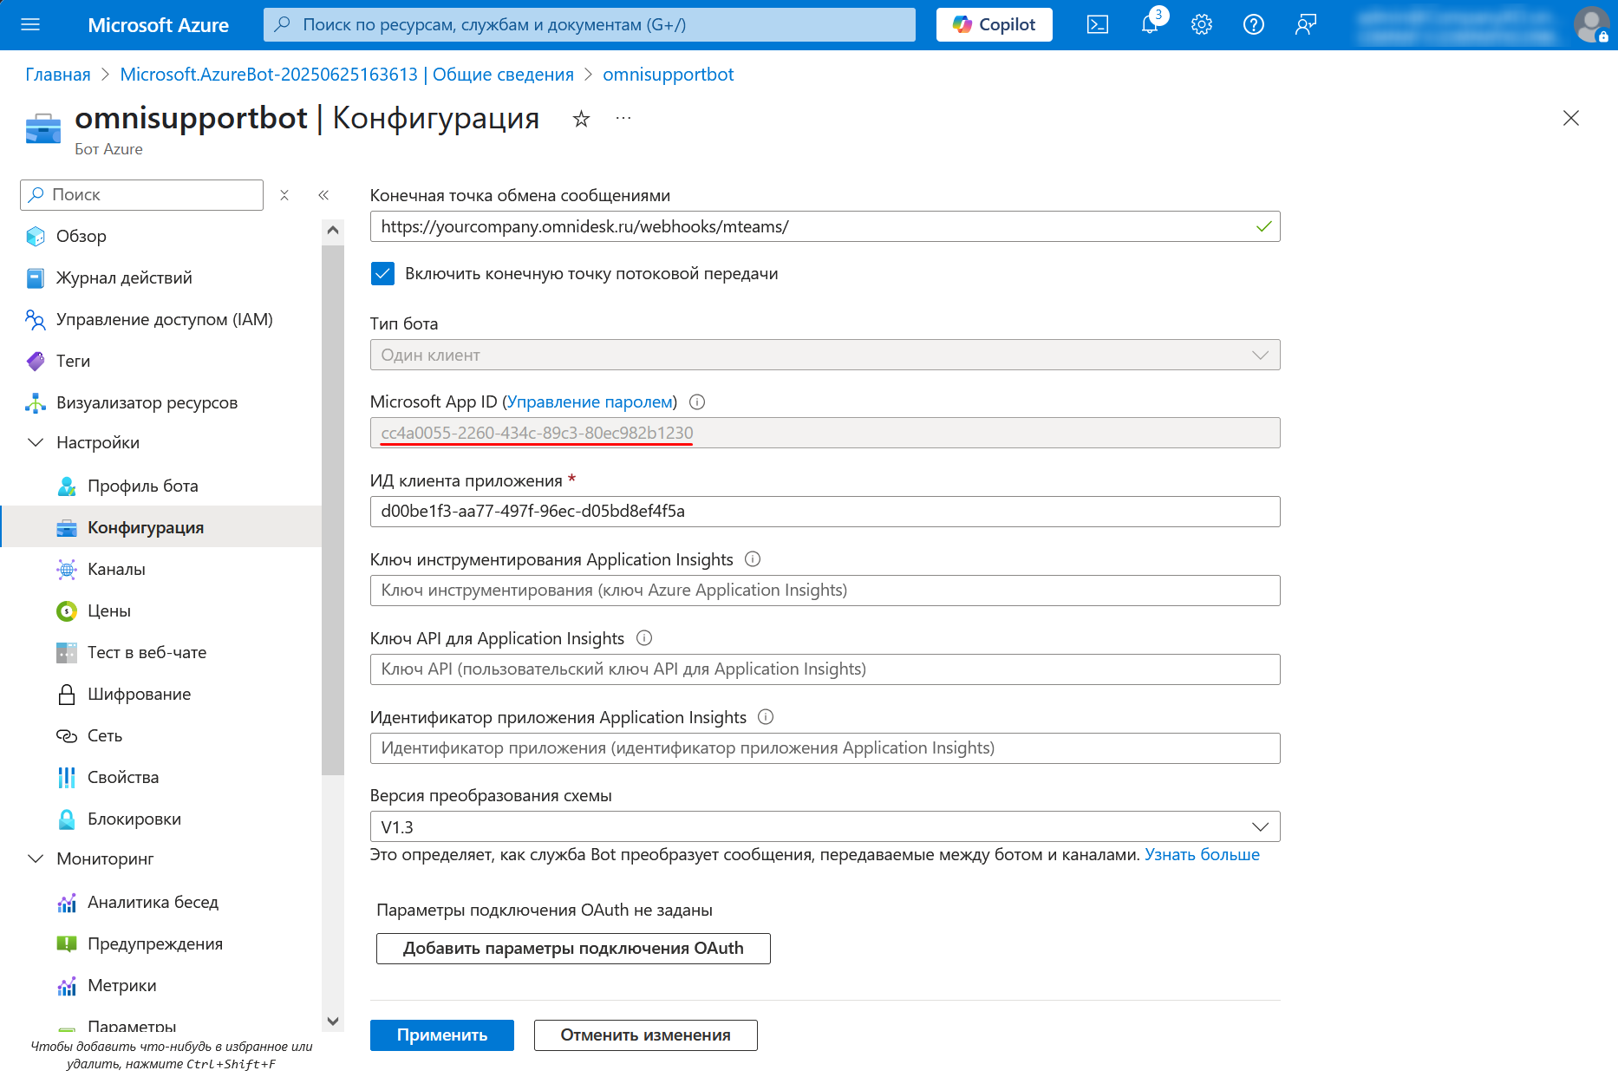
Task: Collapse the Настройки section
Action: (x=36, y=443)
